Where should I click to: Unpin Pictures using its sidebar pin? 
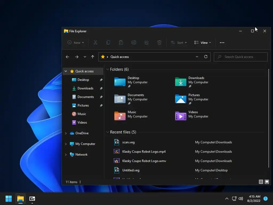101,105
